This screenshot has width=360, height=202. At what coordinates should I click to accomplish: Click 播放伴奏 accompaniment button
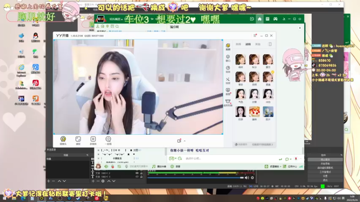tap(159, 167)
